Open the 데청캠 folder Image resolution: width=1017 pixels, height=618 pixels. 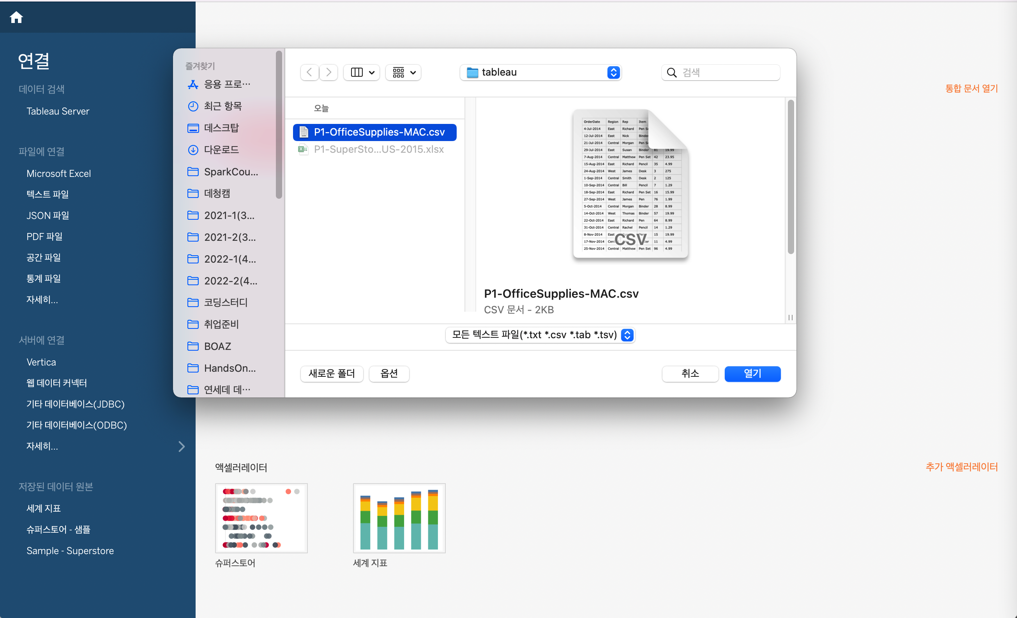click(209, 193)
